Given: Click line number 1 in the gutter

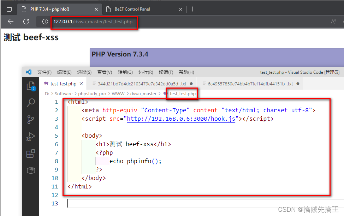Looking at the screenshot, I should 57,102.
